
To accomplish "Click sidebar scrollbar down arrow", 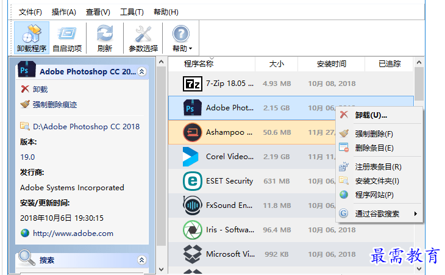I will [161, 269].
